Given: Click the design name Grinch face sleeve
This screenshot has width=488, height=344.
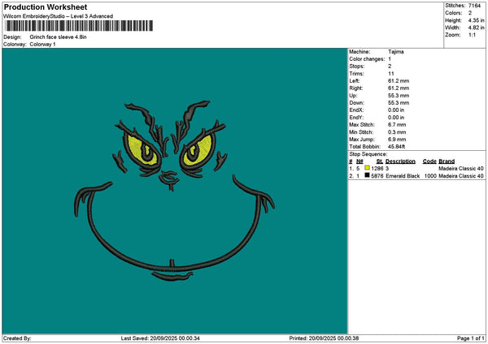Looking at the screenshot, I should click(x=59, y=37).
